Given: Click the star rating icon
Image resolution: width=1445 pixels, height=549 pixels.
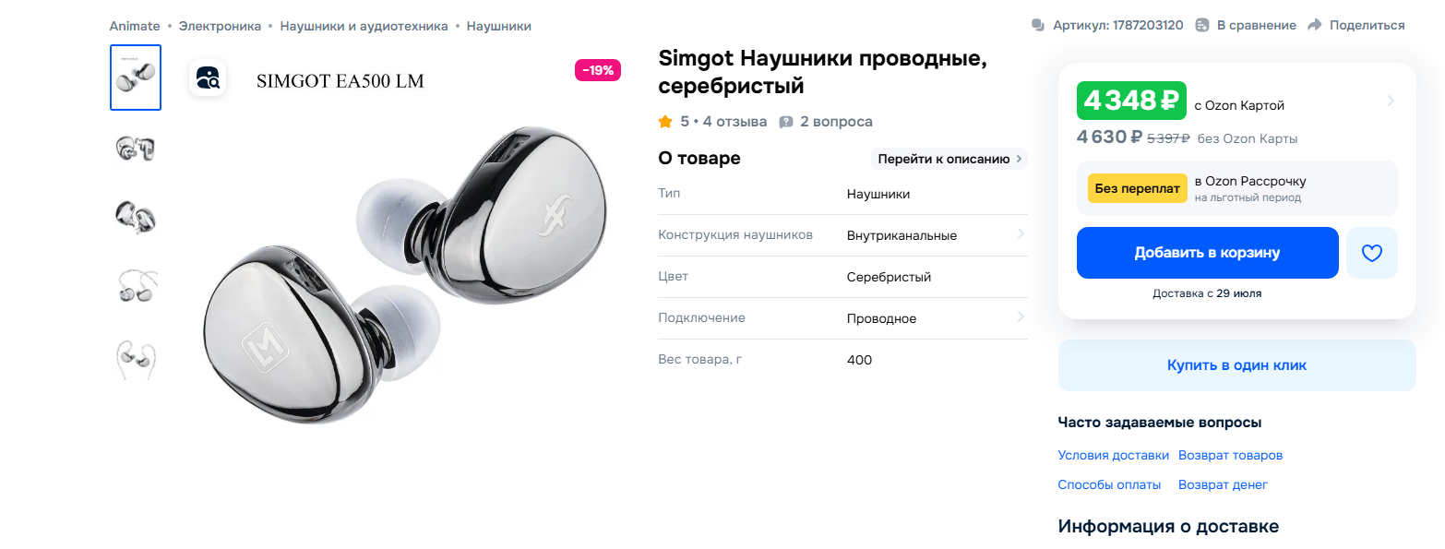Looking at the screenshot, I should pos(665,121).
